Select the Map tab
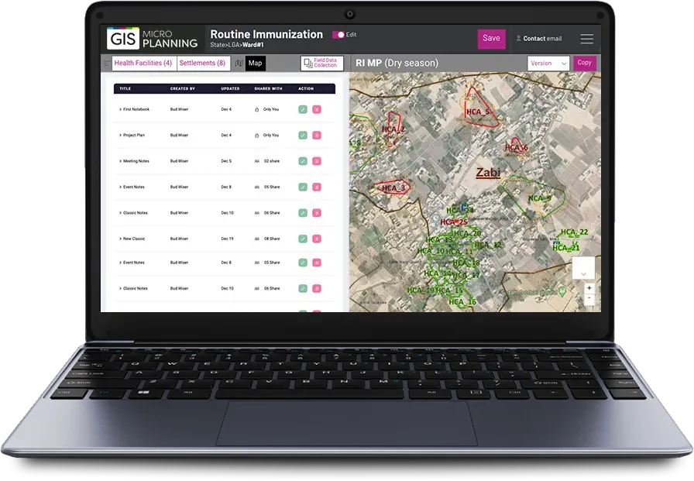Screen dimensions: 694x481 click(x=256, y=64)
